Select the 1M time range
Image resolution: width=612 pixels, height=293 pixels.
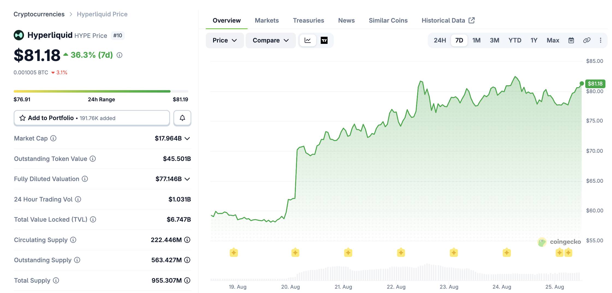pyautogui.click(x=476, y=40)
